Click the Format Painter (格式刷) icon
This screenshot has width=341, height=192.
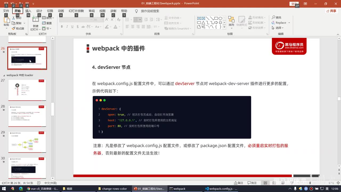tap(14, 29)
